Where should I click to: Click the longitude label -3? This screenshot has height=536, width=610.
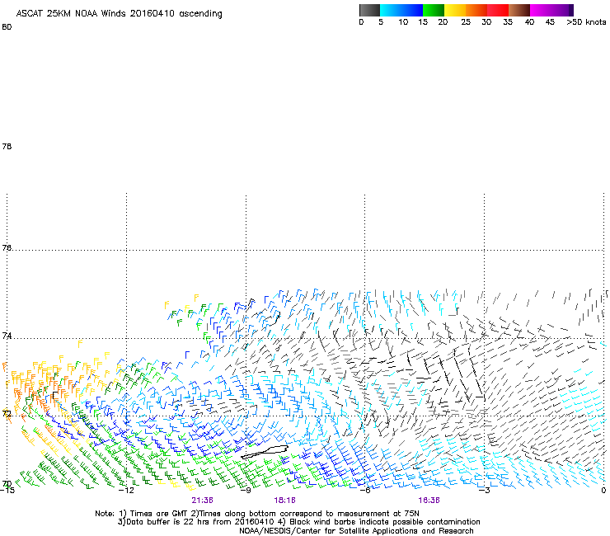click(x=485, y=491)
